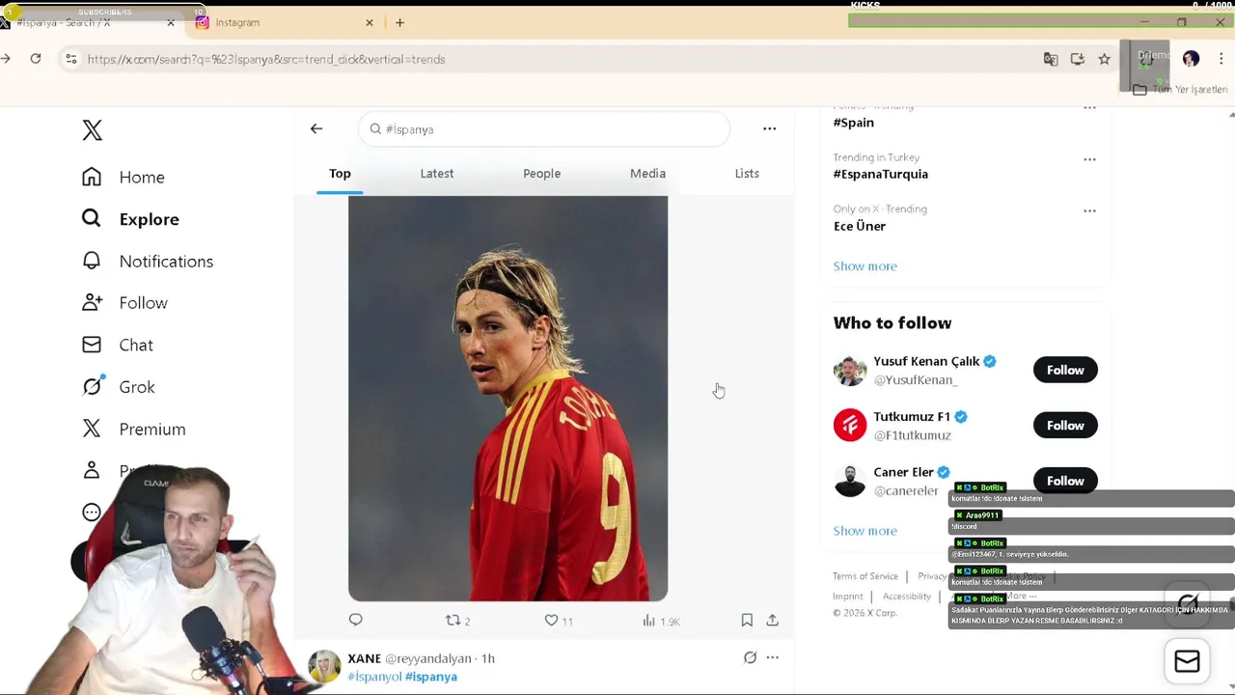
Task: Bookmark the photo post
Action: coord(747,620)
